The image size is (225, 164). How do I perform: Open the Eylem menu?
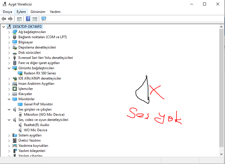tap(21, 12)
